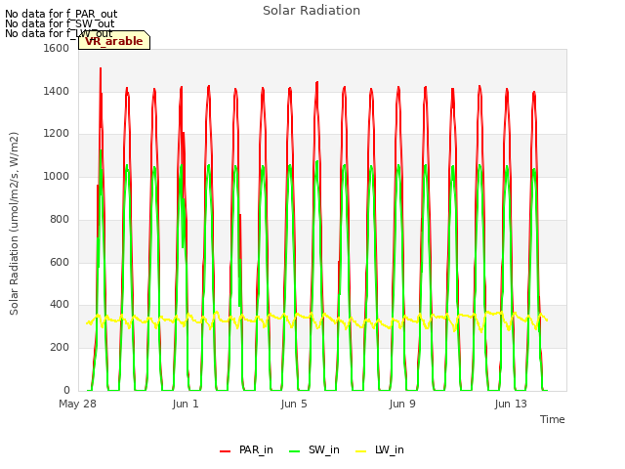Click the 600 y-axis tick label
Image resolution: width=625 pixels, height=469 pixels.
pos(60,262)
